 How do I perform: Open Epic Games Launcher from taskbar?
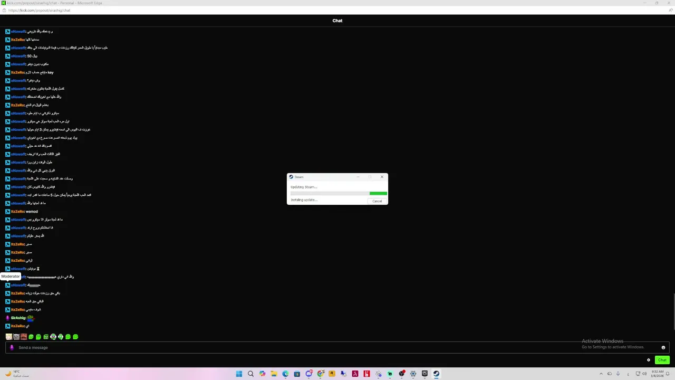[x=425, y=374]
